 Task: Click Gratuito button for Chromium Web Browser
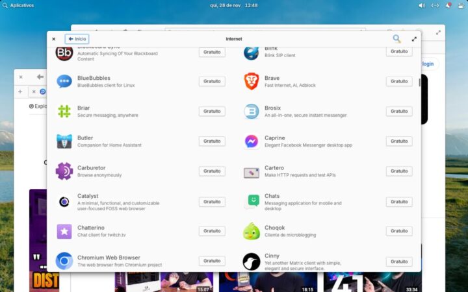click(212, 261)
